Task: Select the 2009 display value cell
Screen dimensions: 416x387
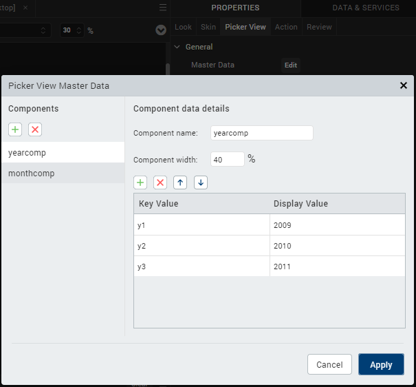Action: [x=338, y=225]
